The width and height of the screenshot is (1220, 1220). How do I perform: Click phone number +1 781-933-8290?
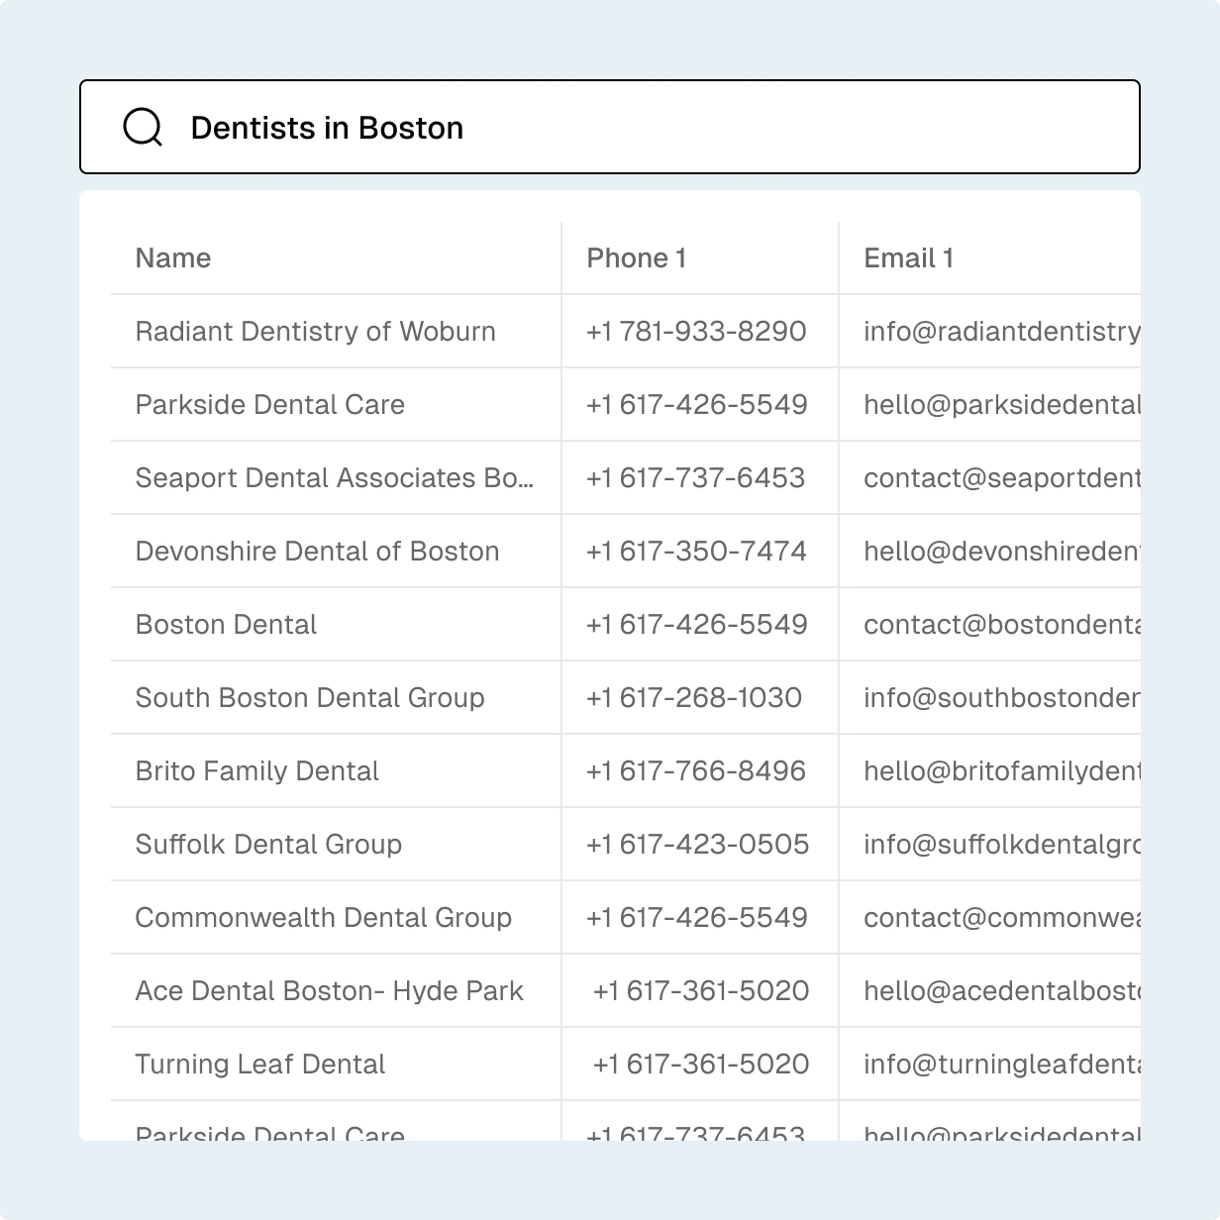tap(696, 332)
